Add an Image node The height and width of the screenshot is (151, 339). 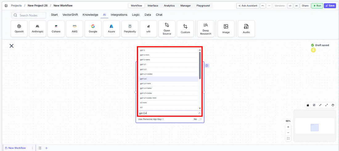point(226,29)
